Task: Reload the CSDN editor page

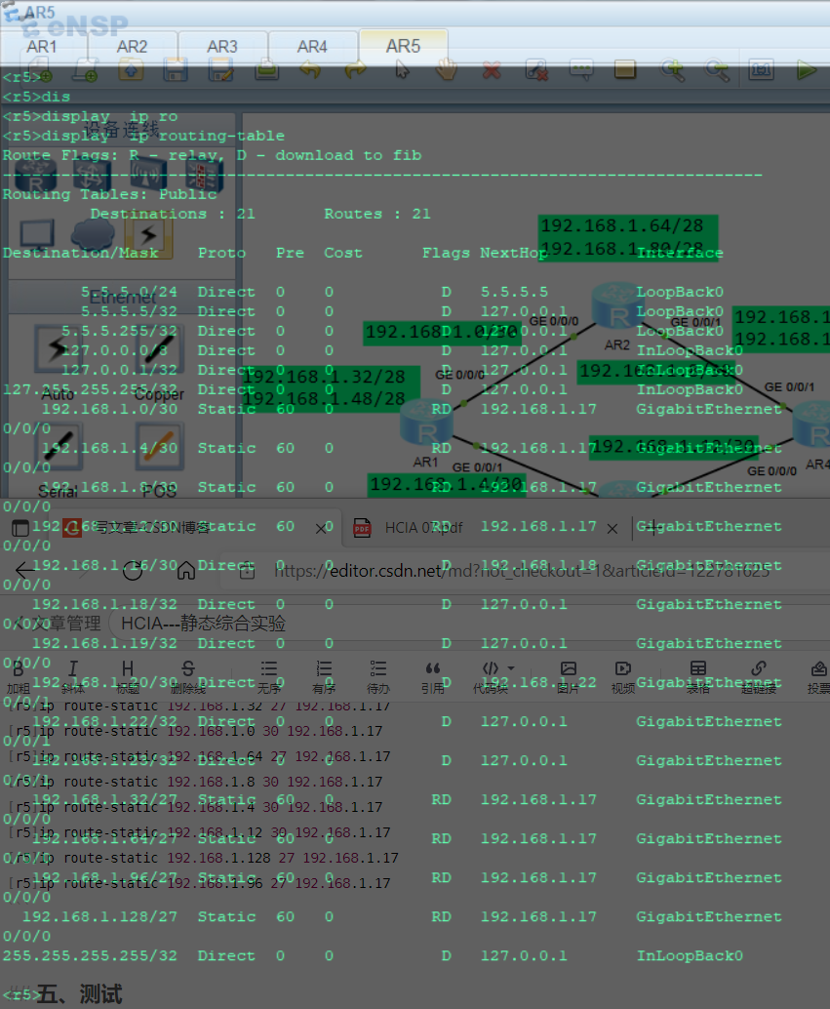Action: (x=134, y=570)
